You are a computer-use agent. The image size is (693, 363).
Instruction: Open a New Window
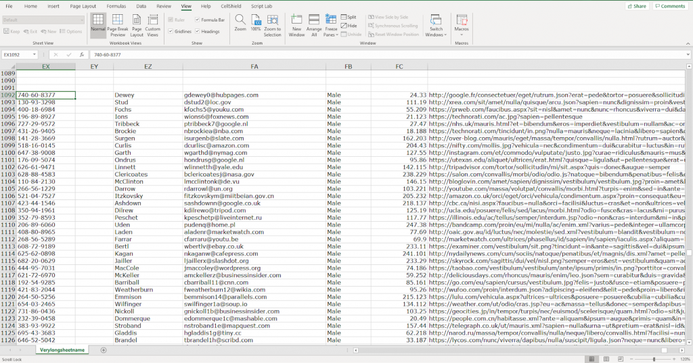[x=296, y=25]
